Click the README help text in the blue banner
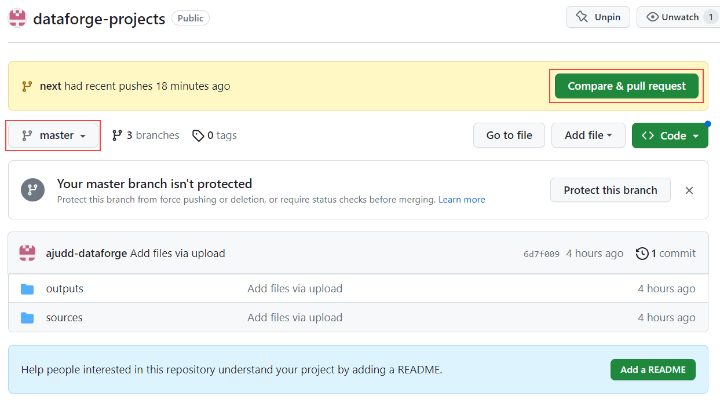This screenshot has height=400, width=720. 232,369
